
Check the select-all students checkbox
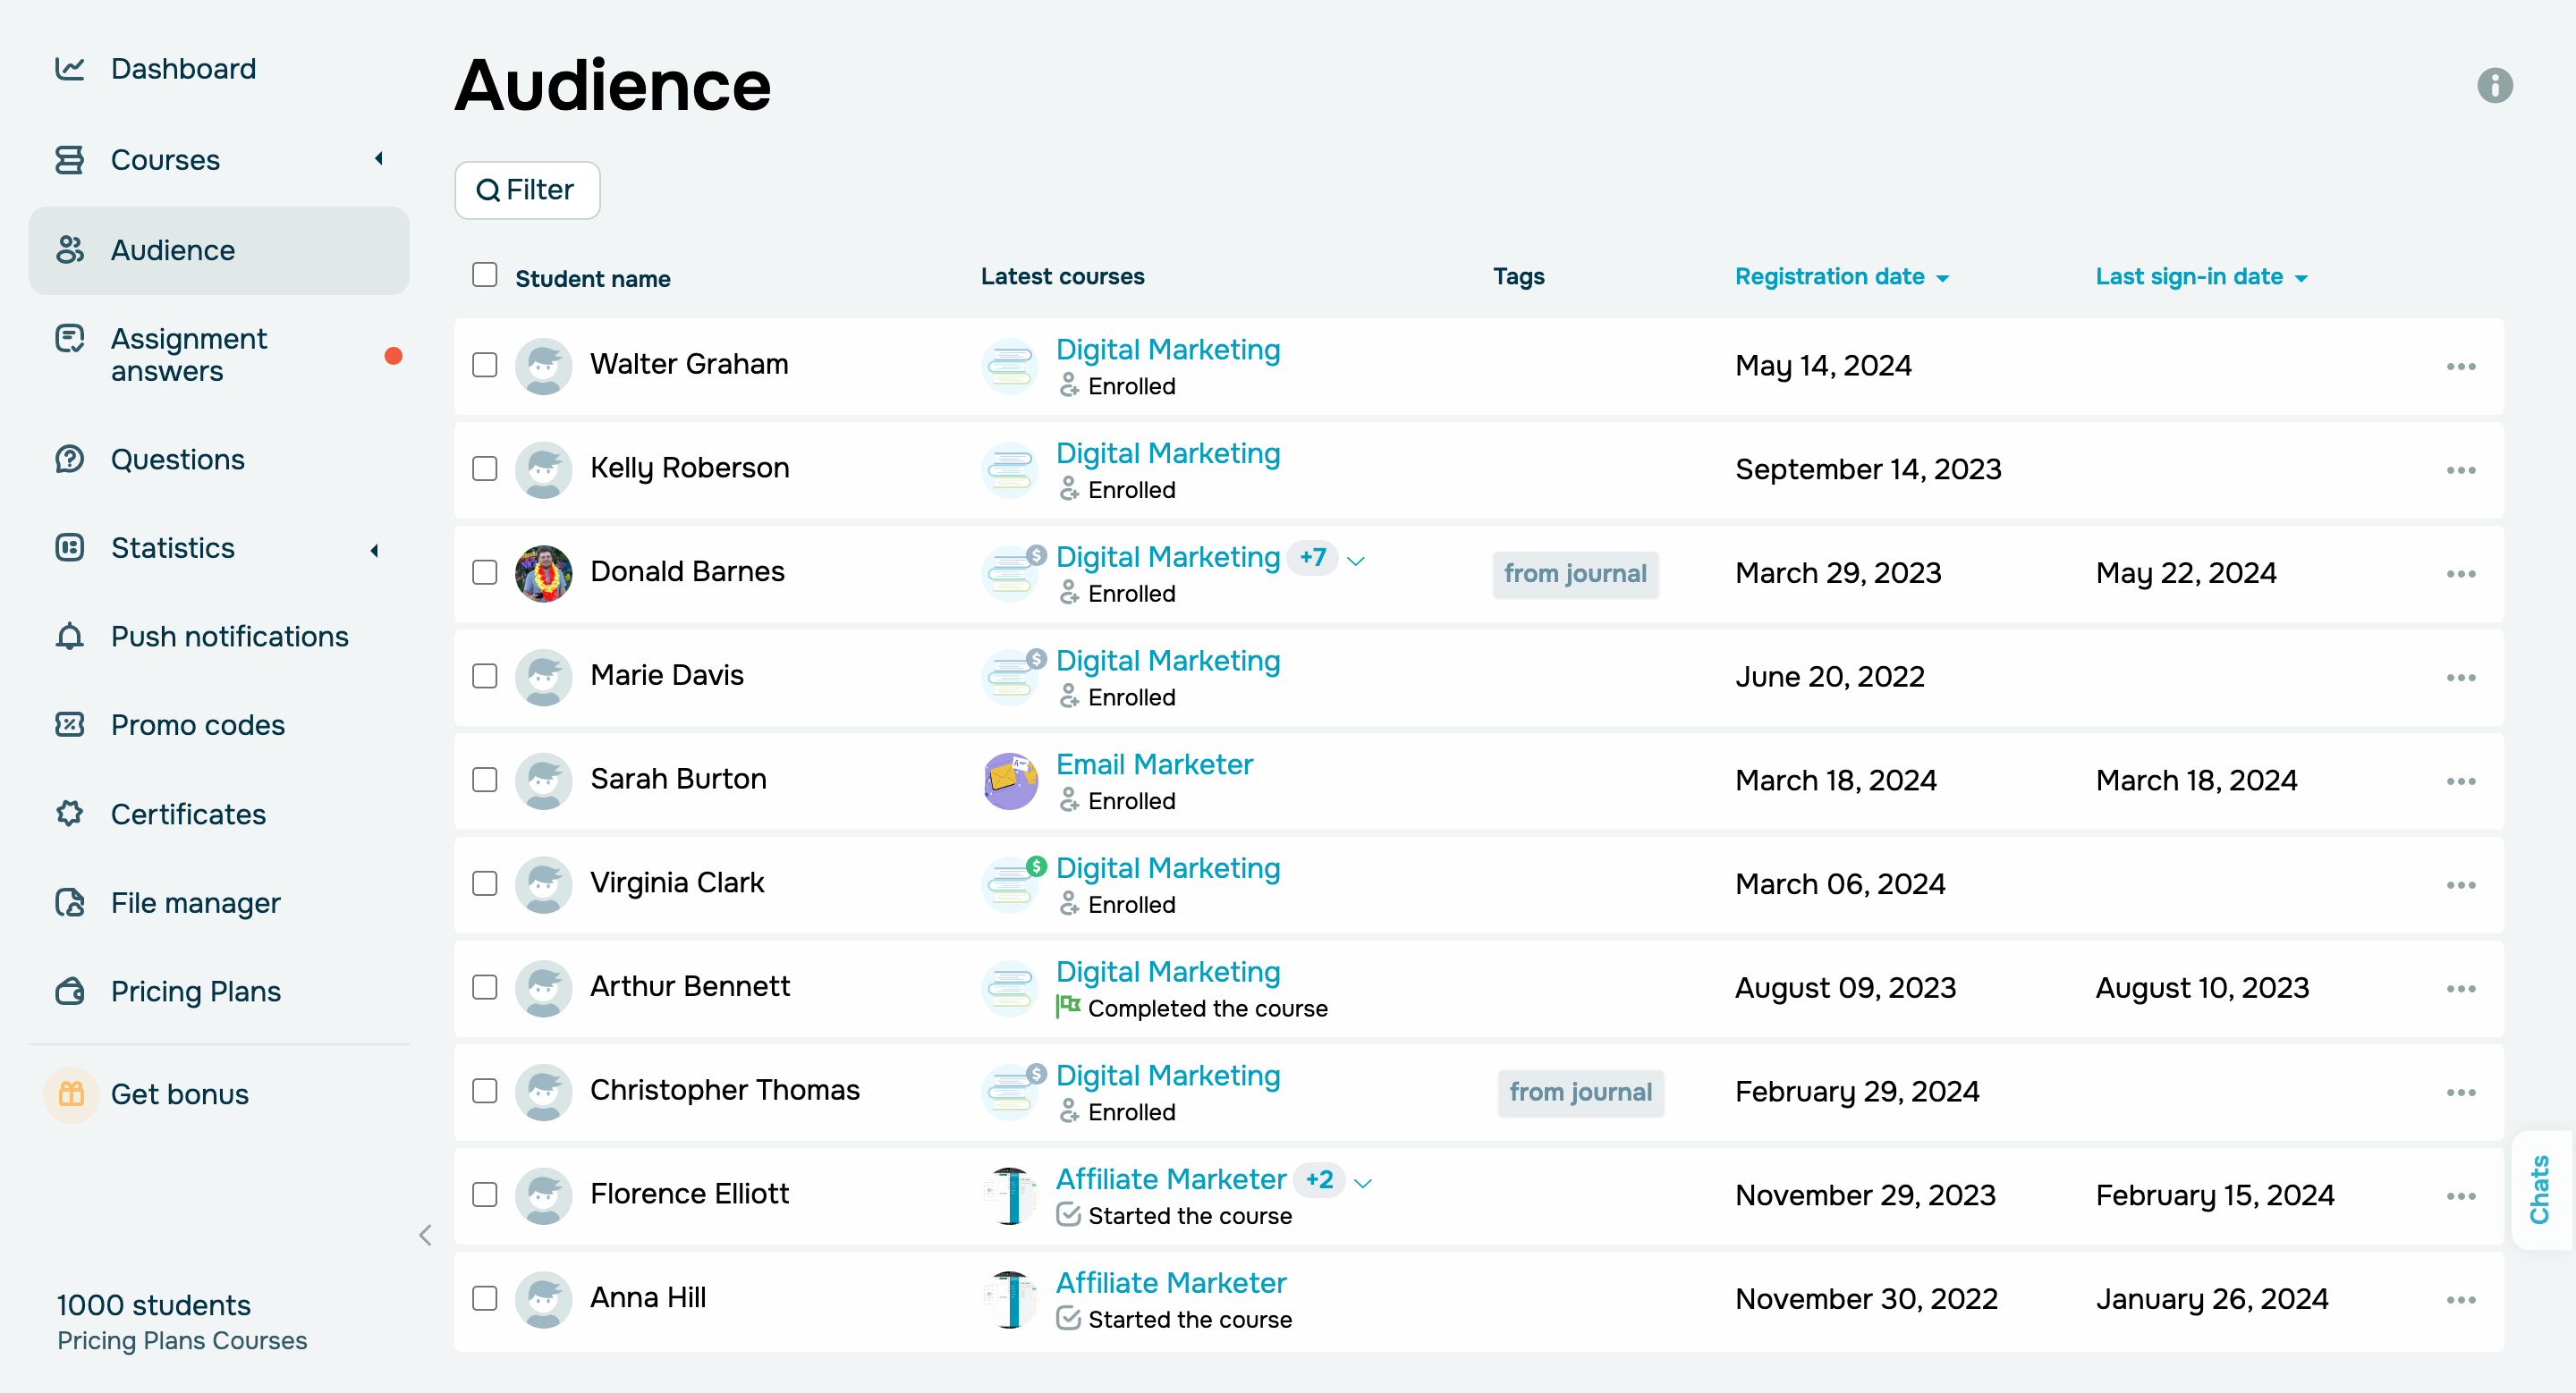(x=485, y=273)
